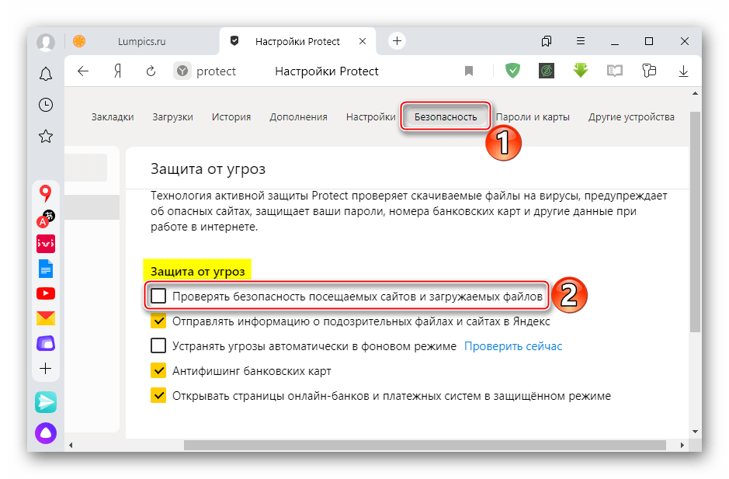Click the site info icon before protect
This screenshot has width=729, height=479.
(x=182, y=71)
